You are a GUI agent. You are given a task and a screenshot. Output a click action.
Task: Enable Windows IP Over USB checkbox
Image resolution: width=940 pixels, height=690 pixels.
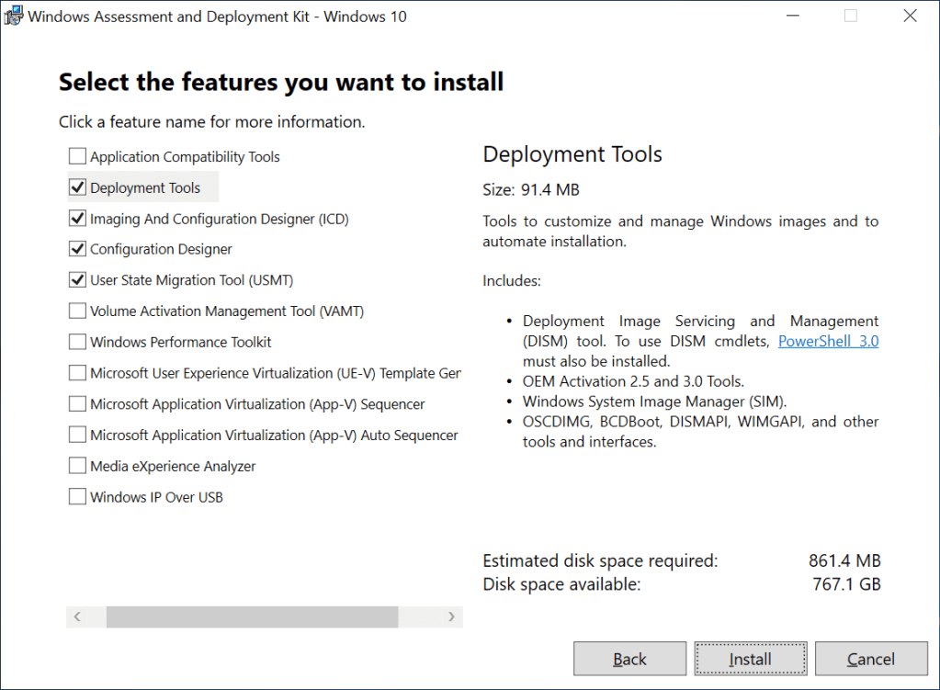tap(77, 497)
